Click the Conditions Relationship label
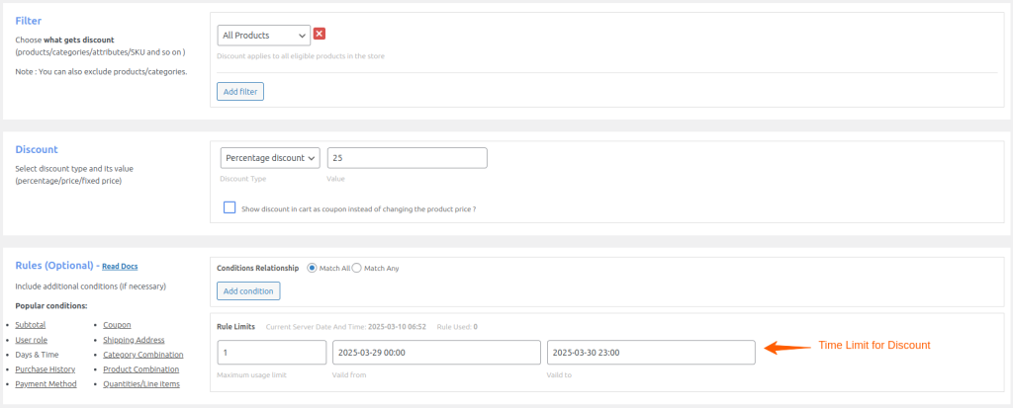The width and height of the screenshot is (1013, 408). pyautogui.click(x=258, y=268)
